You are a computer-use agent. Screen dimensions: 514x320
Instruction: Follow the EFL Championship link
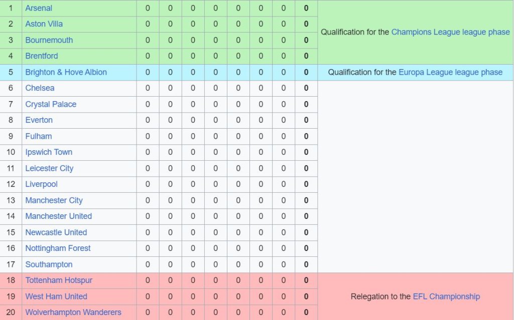[x=446, y=296]
